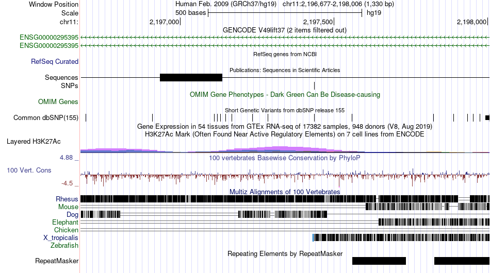This screenshot has width=490, height=273.
Task: Click the Elephant alignment block
Action: (x=434, y=222)
